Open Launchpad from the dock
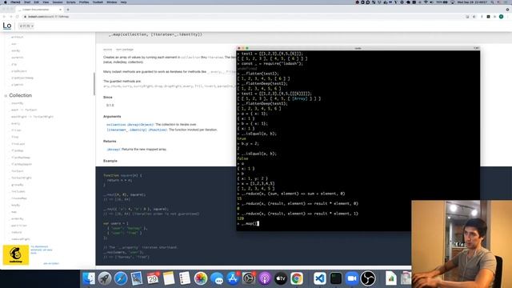512x288 pixels. pyautogui.click(x=105, y=278)
